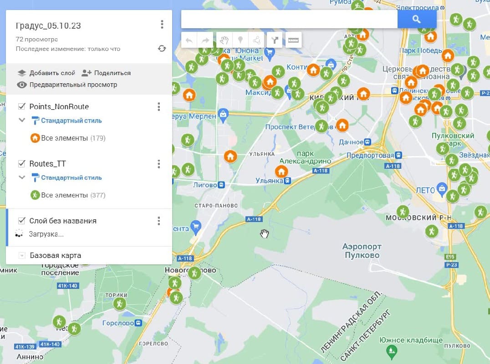The image size is (490, 364).
Task: Open Points_NonRoute layer options menu
Action: tap(159, 107)
